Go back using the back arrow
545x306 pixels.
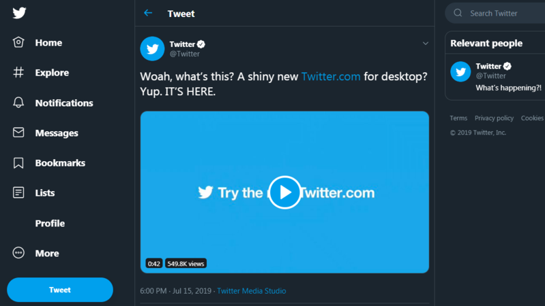(148, 13)
